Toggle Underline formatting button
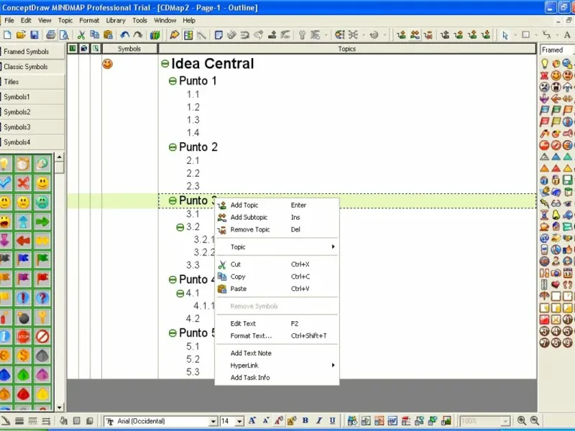 [x=332, y=421]
